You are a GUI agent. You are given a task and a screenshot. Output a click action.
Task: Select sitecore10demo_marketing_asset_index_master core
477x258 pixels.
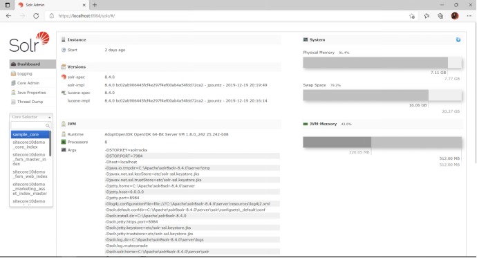click(30, 189)
